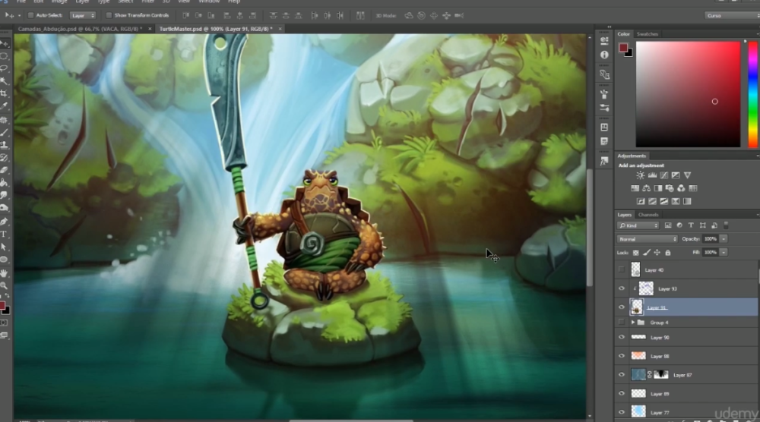
Task: Add a Levels adjustment
Action: 652,175
